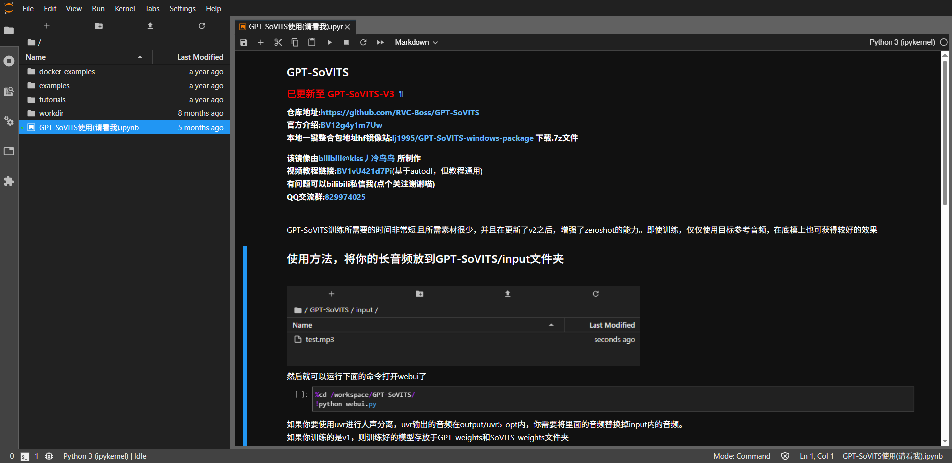952x463 pixels.
Task: Open the cell type Markdown dropdown
Action: [x=416, y=42]
